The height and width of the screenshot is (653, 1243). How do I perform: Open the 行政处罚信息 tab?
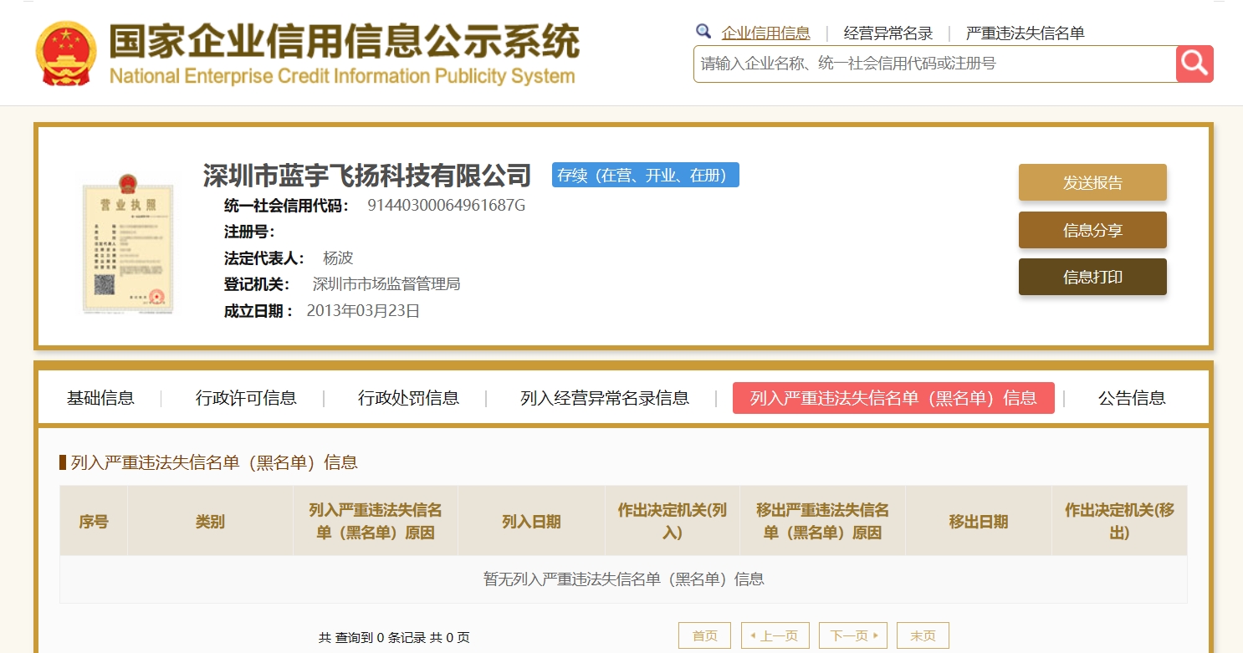pyautogui.click(x=408, y=398)
